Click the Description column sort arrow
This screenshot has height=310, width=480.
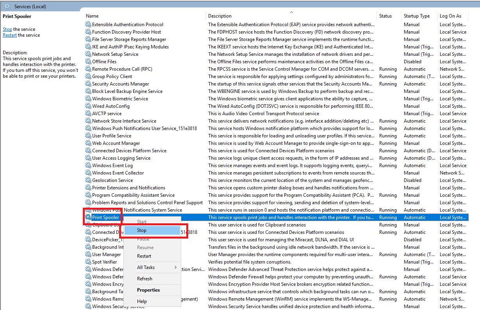click(x=291, y=12)
